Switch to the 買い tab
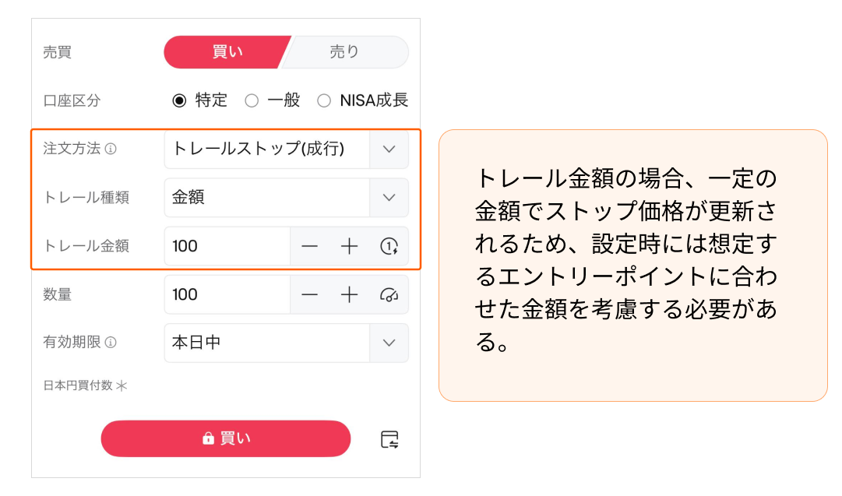This screenshot has width=842, height=496. [x=227, y=52]
